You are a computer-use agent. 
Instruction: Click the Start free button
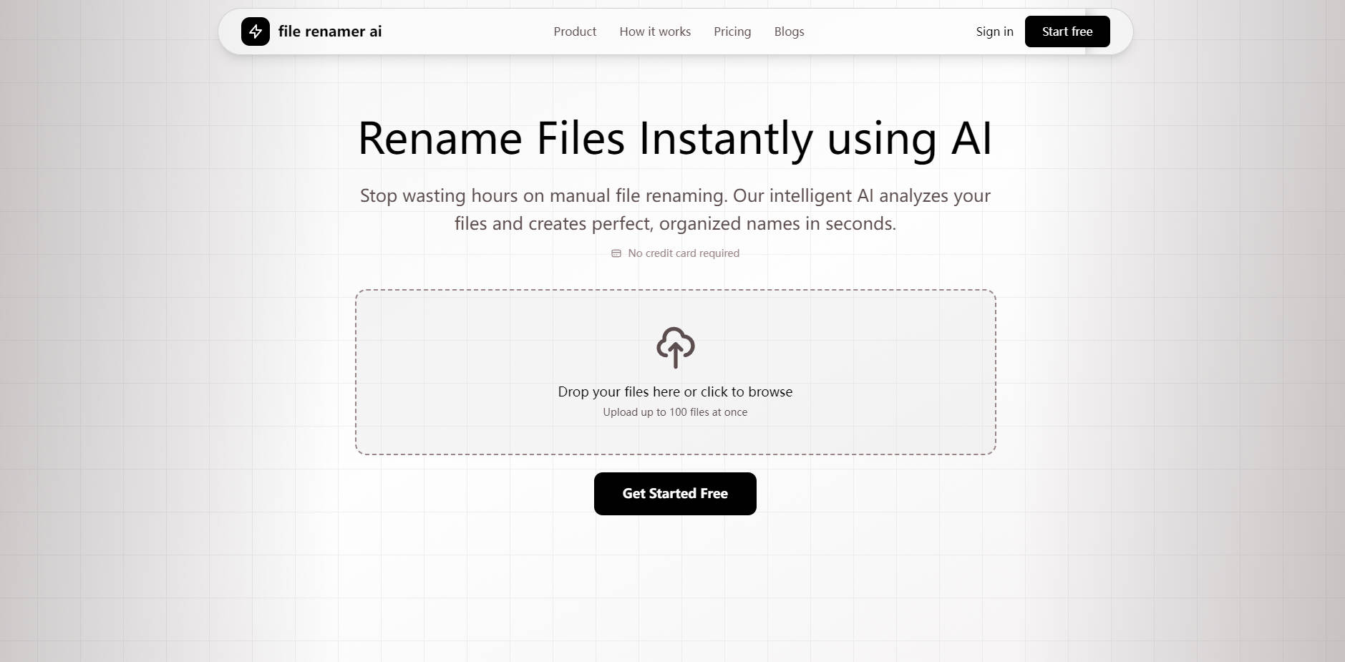[x=1067, y=31]
